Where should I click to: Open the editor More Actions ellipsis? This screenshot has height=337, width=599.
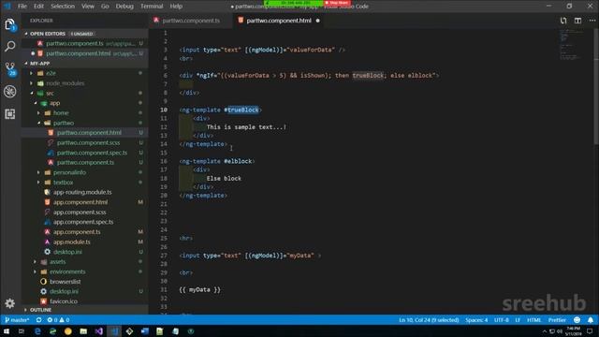pyautogui.click(x=592, y=21)
